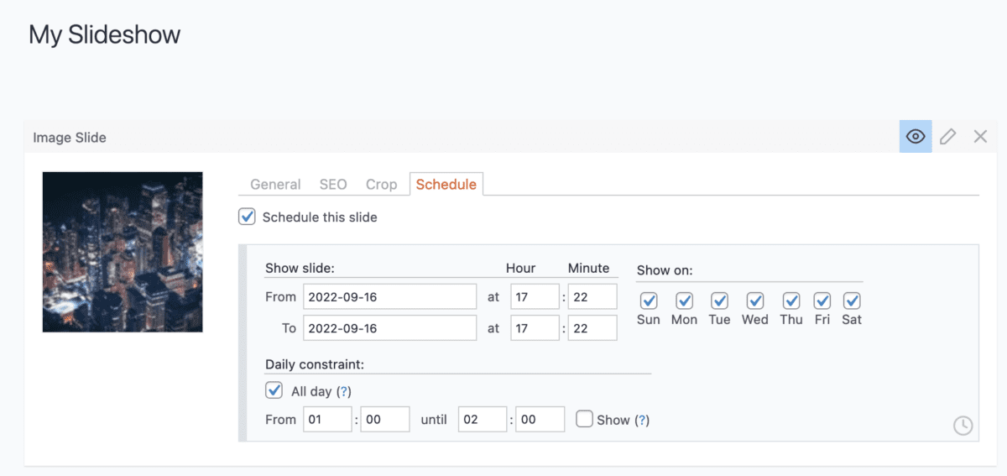The height and width of the screenshot is (476, 1007).
Task: Disable the Sat day checkbox
Action: [x=852, y=301]
